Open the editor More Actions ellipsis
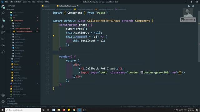Image resolution: width=200 pixels, height=112 pixels. [197, 6]
